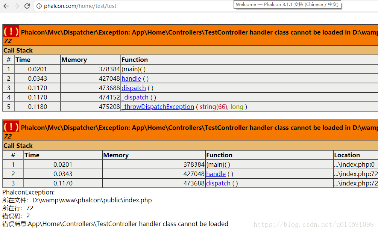Viewport: 378px width, 232px height.
Task: Reload the current page
Action: click(27, 6)
